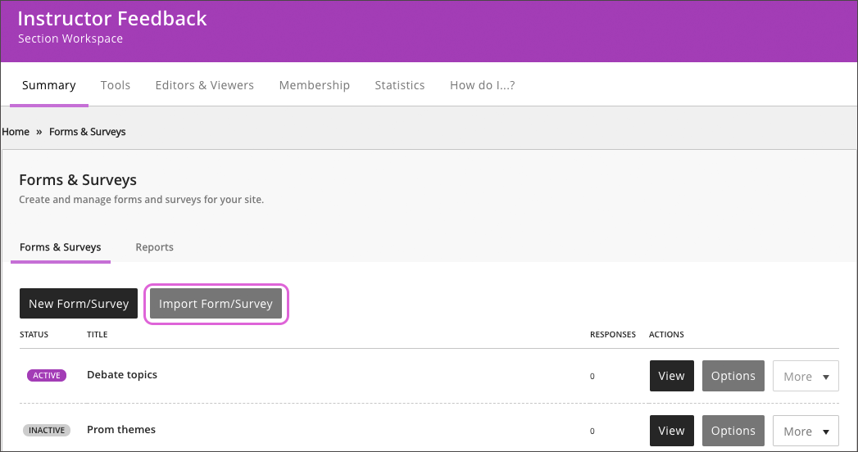This screenshot has height=452, width=858.
Task: Click the ACTIONS column header
Action: coord(666,334)
